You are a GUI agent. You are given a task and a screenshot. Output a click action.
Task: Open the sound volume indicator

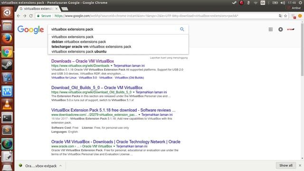coord(283,3)
